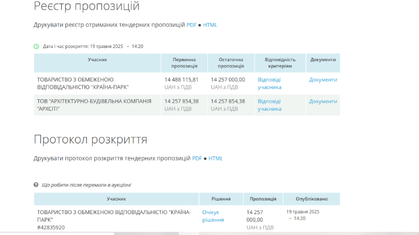The height and width of the screenshot is (235, 419).
Task: Open HTML version of the proposals register
Action: point(210,25)
